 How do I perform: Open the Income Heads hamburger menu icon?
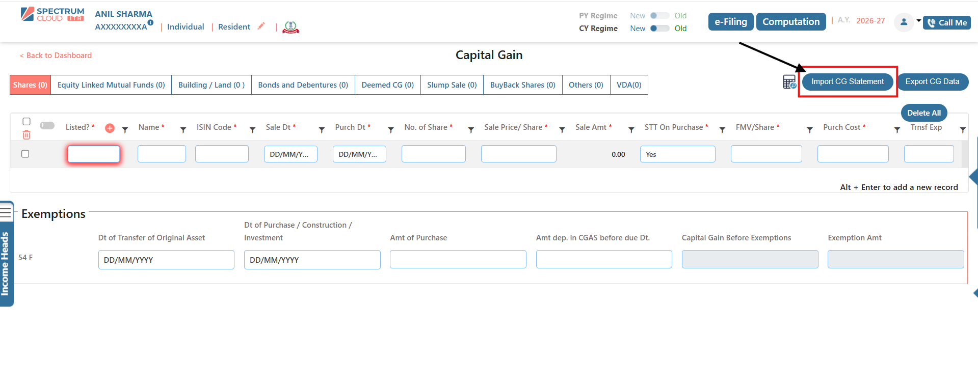coord(6,210)
